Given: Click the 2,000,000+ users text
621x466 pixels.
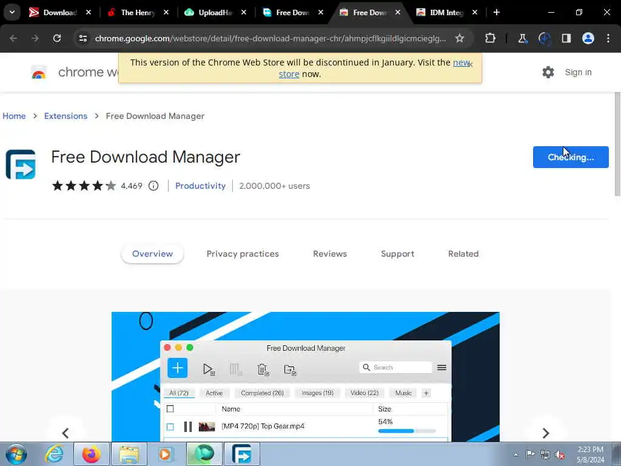Looking at the screenshot, I should pos(275,186).
